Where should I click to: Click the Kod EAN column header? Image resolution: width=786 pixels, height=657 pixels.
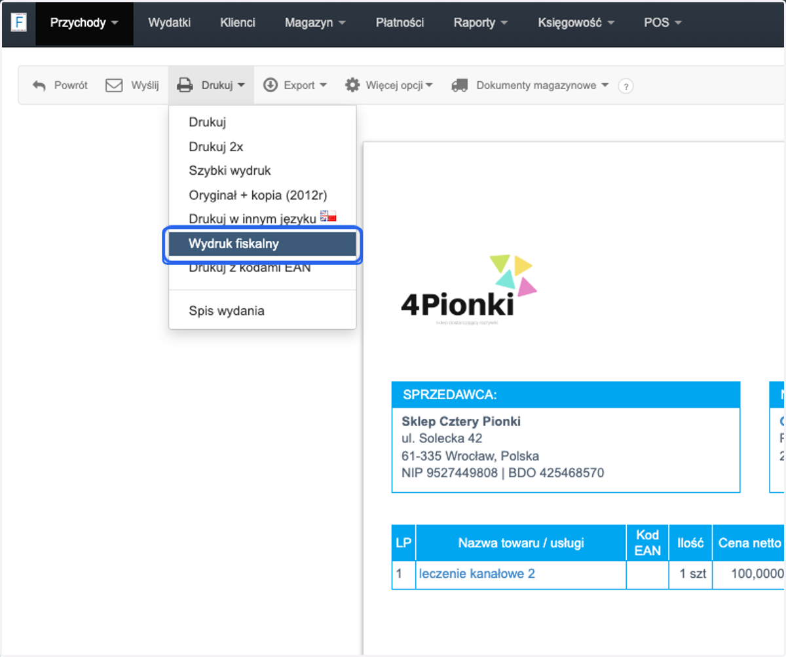pos(648,542)
